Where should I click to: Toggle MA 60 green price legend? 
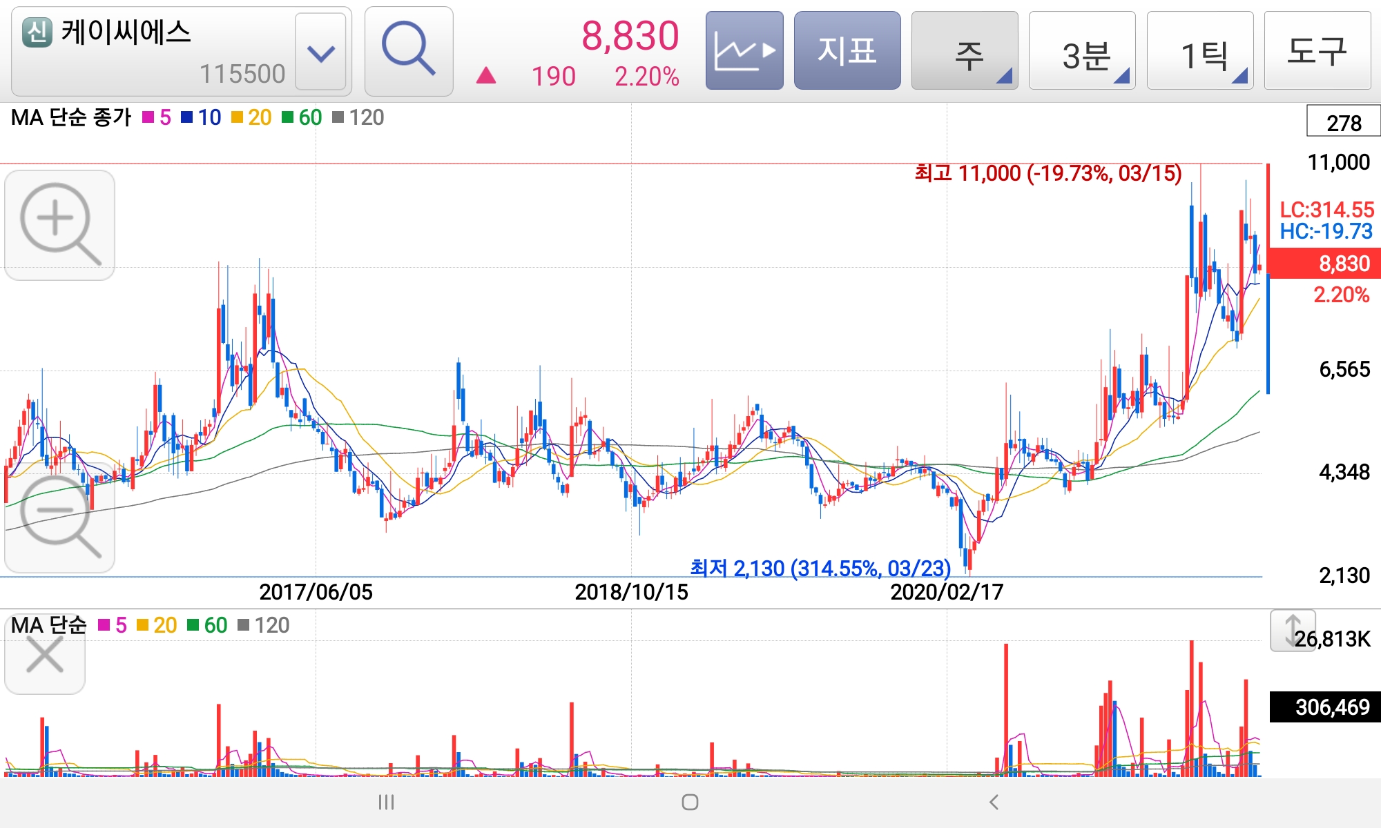(302, 117)
